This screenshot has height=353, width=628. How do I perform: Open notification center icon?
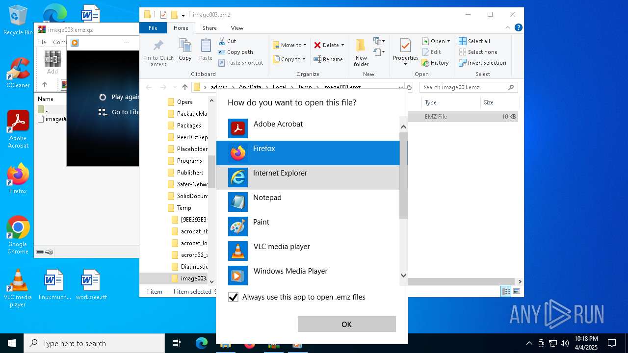pos(612,343)
